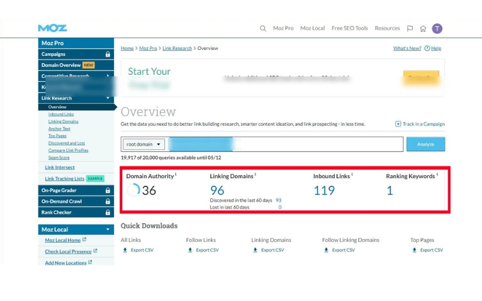This screenshot has height=301, width=482.
Task: Click Linking Domains download icon
Action: tap(255, 250)
